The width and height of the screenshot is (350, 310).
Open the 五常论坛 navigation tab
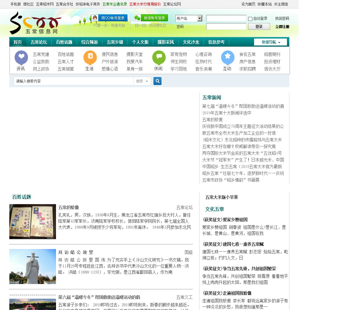tap(39, 42)
